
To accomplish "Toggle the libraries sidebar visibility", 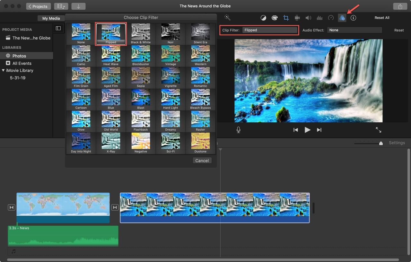I will [x=58, y=28].
